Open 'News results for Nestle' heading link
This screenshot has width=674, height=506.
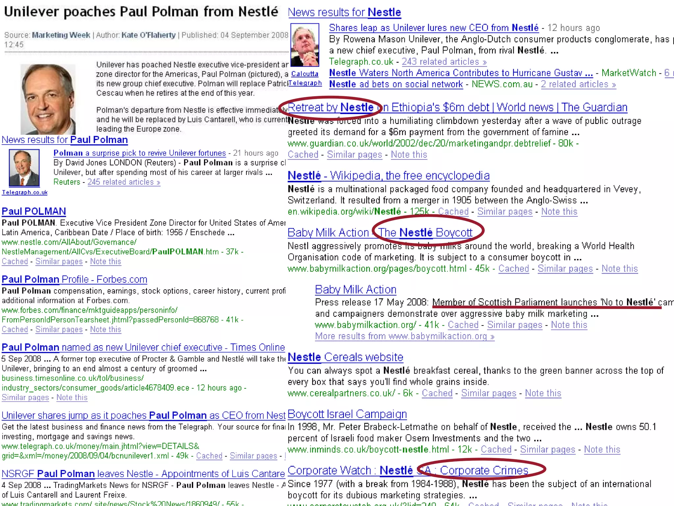coord(344,13)
